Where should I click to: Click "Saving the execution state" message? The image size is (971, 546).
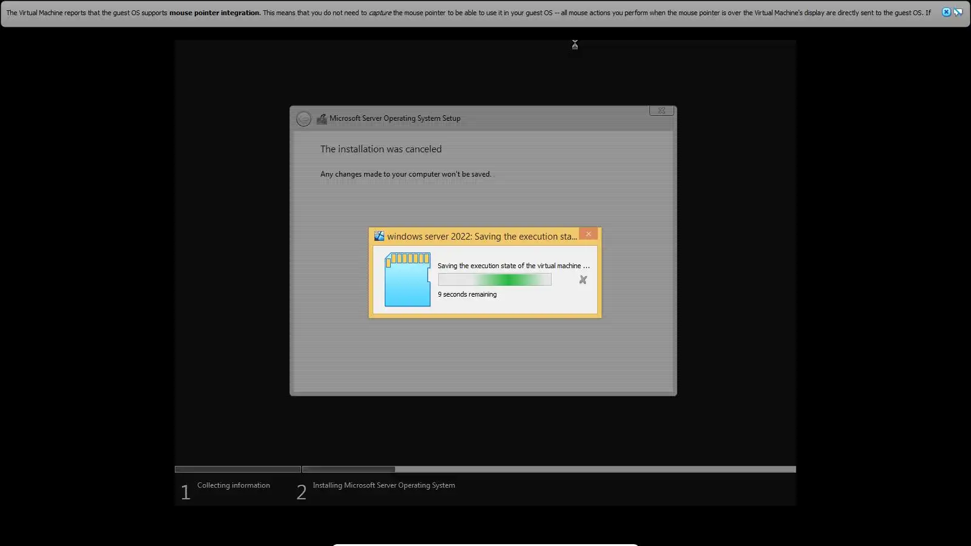[x=513, y=266]
